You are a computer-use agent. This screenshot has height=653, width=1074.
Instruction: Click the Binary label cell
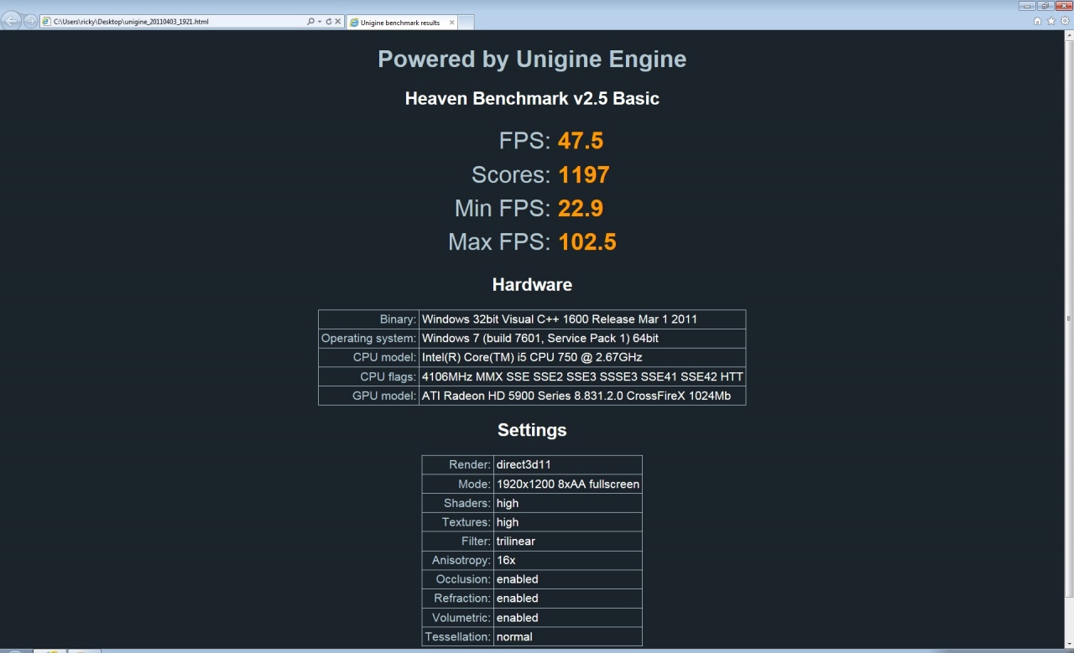tap(368, 319)
